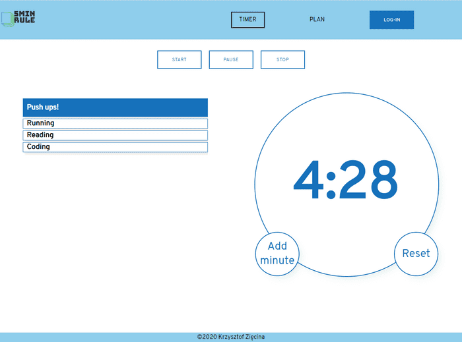Select the highlighted Push ups! task
Viewport: 462px width, 342px height.
pos(115,107)
